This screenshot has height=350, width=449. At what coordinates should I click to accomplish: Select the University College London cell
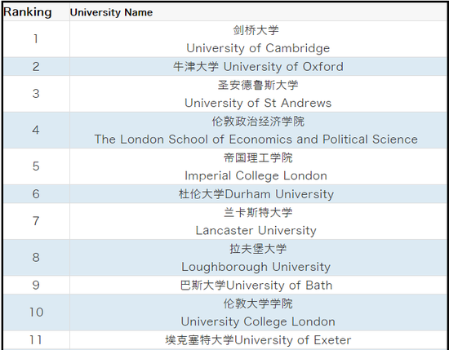click(x=258, y=312)
